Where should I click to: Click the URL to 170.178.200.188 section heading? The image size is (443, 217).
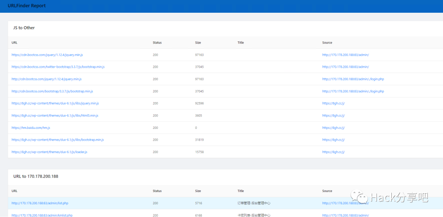[x=36, y=176]
